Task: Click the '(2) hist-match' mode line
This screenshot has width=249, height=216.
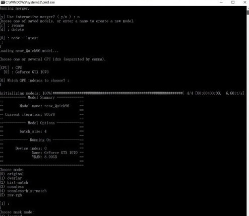Action: pos(14,182)
